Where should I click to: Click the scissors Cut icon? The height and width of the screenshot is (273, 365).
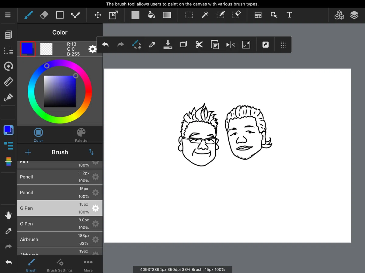tap(199, 45)
